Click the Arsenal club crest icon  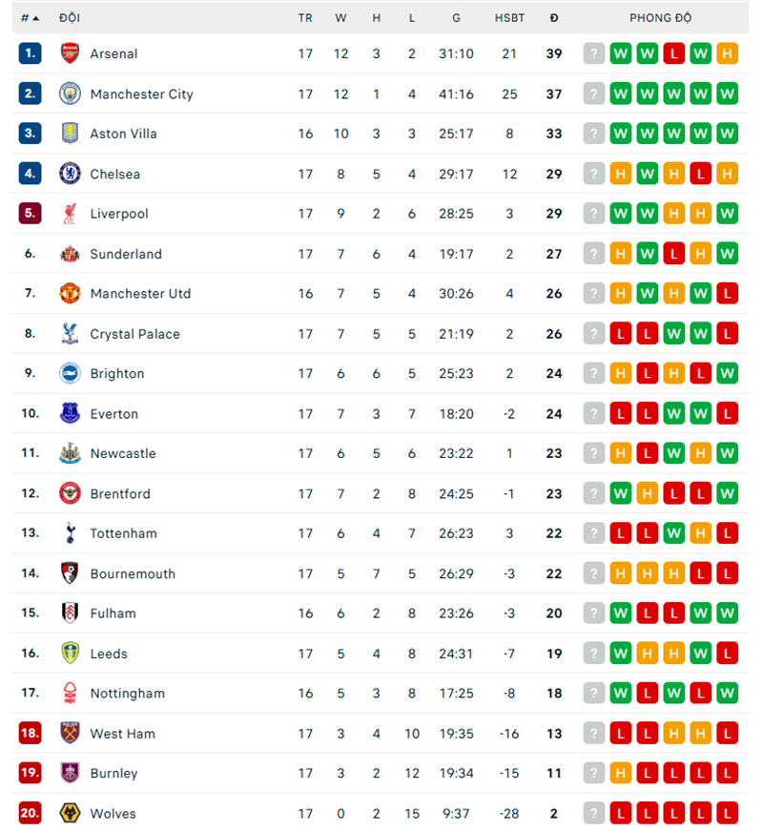[x=70, y=53]
